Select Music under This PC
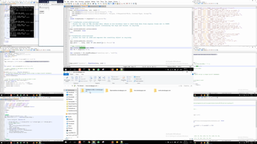The image size is (257, 144). [69, 126]
